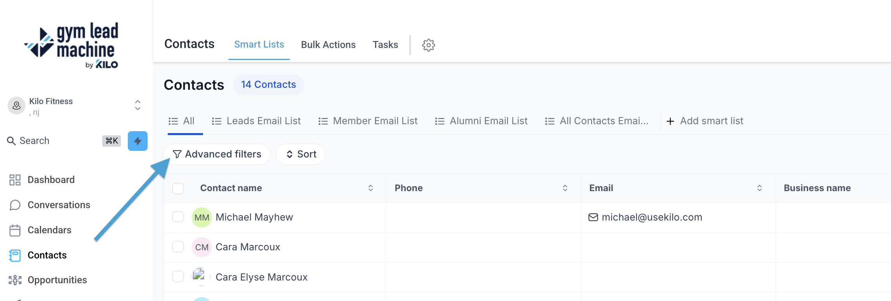Open the Dashboard grid icon in sidebar
The width and height of the screenshot is (891, 301).
click(x=15, y=180)
